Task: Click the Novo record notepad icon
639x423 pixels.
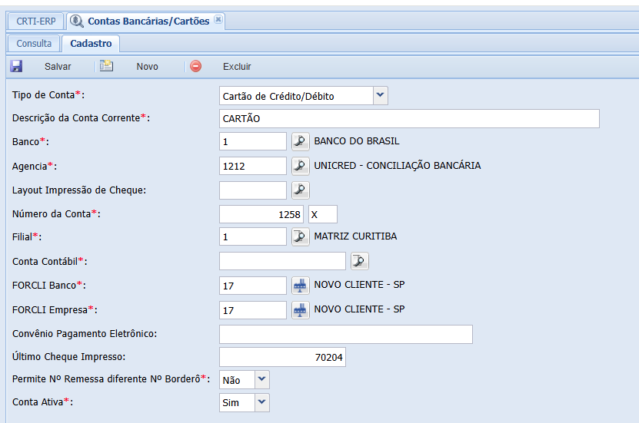Action: click(106, 65)
